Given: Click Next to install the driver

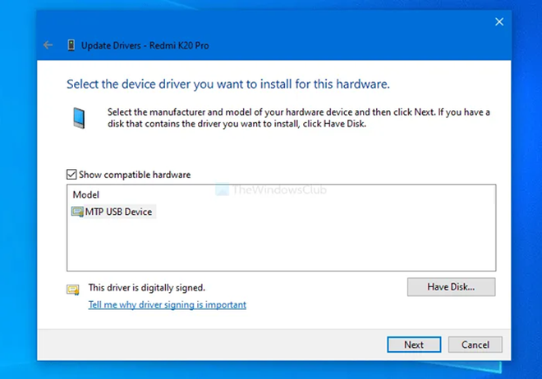Looking at the screenshot, I should point(414,345).
